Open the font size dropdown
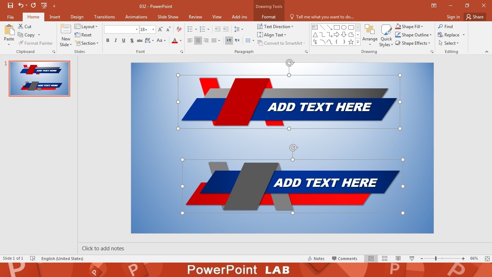Image resolution: width=492 pixels, height=277 pixels. point(153,30)
